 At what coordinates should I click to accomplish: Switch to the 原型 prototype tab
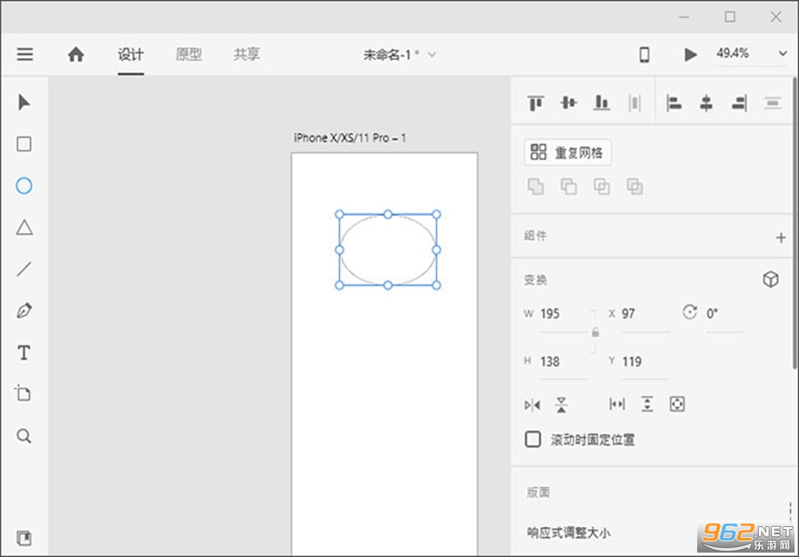(x=188, y=54)
